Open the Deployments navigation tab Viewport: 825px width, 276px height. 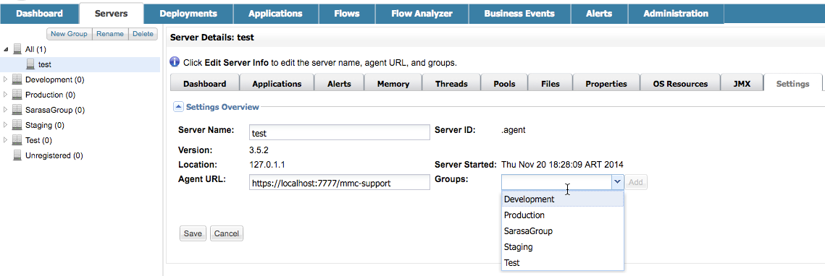[x=188, y=14]
